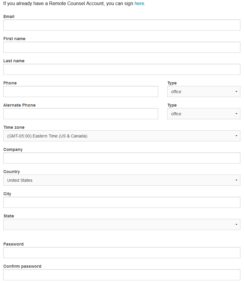This screenshot has width=244, height=283.
Task: Click the 'Confirm password' label text
Action: [x=22, y=266]
